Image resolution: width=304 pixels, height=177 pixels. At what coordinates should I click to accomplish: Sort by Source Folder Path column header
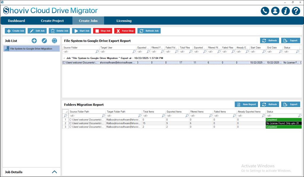pyautogui.click(x=87, y=112)
